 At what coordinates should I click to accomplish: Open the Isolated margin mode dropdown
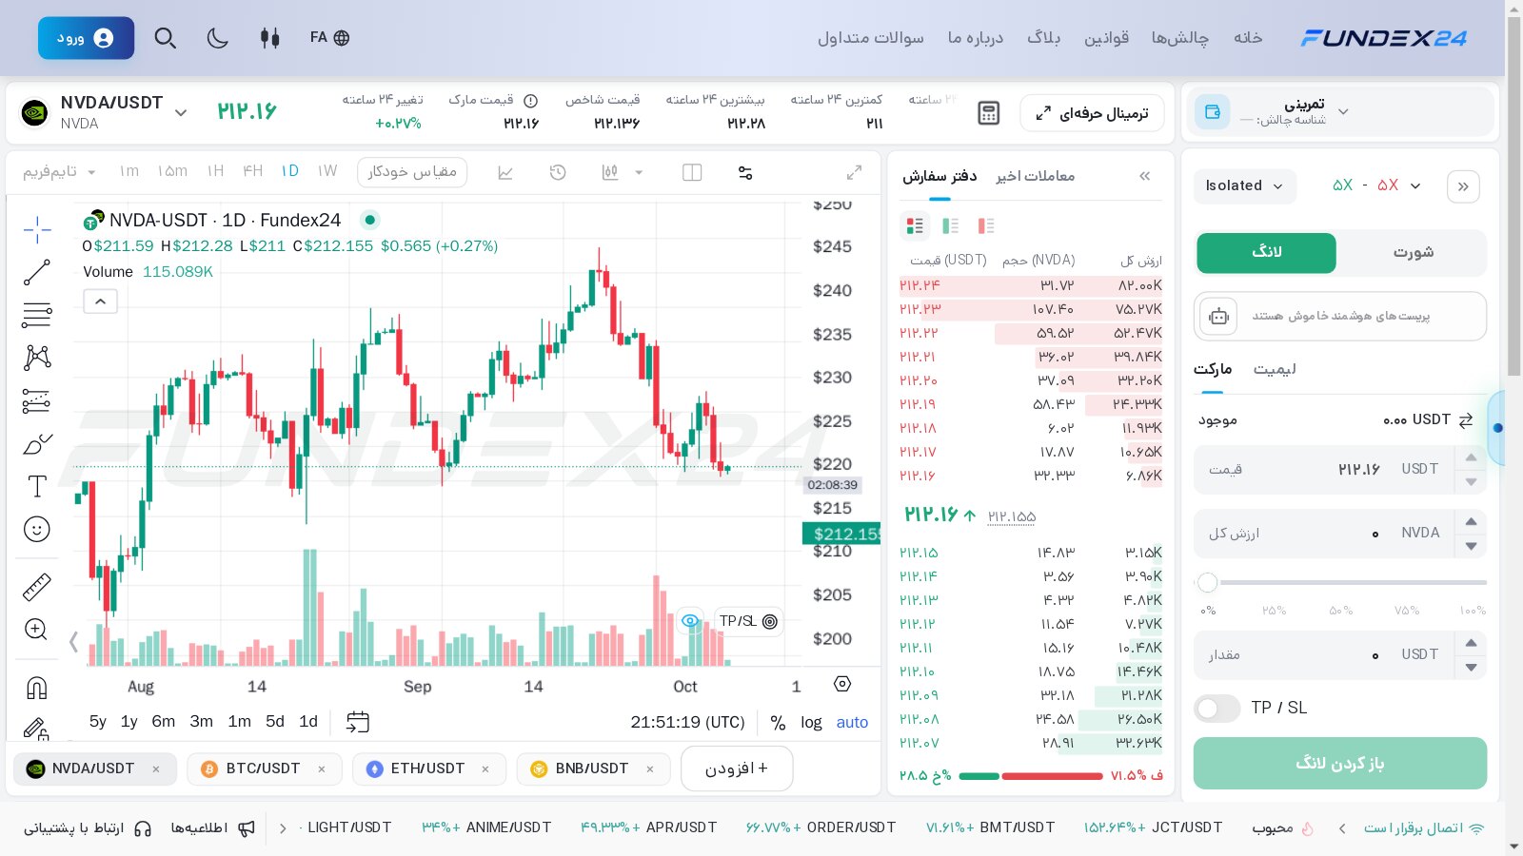point(1245,185)
